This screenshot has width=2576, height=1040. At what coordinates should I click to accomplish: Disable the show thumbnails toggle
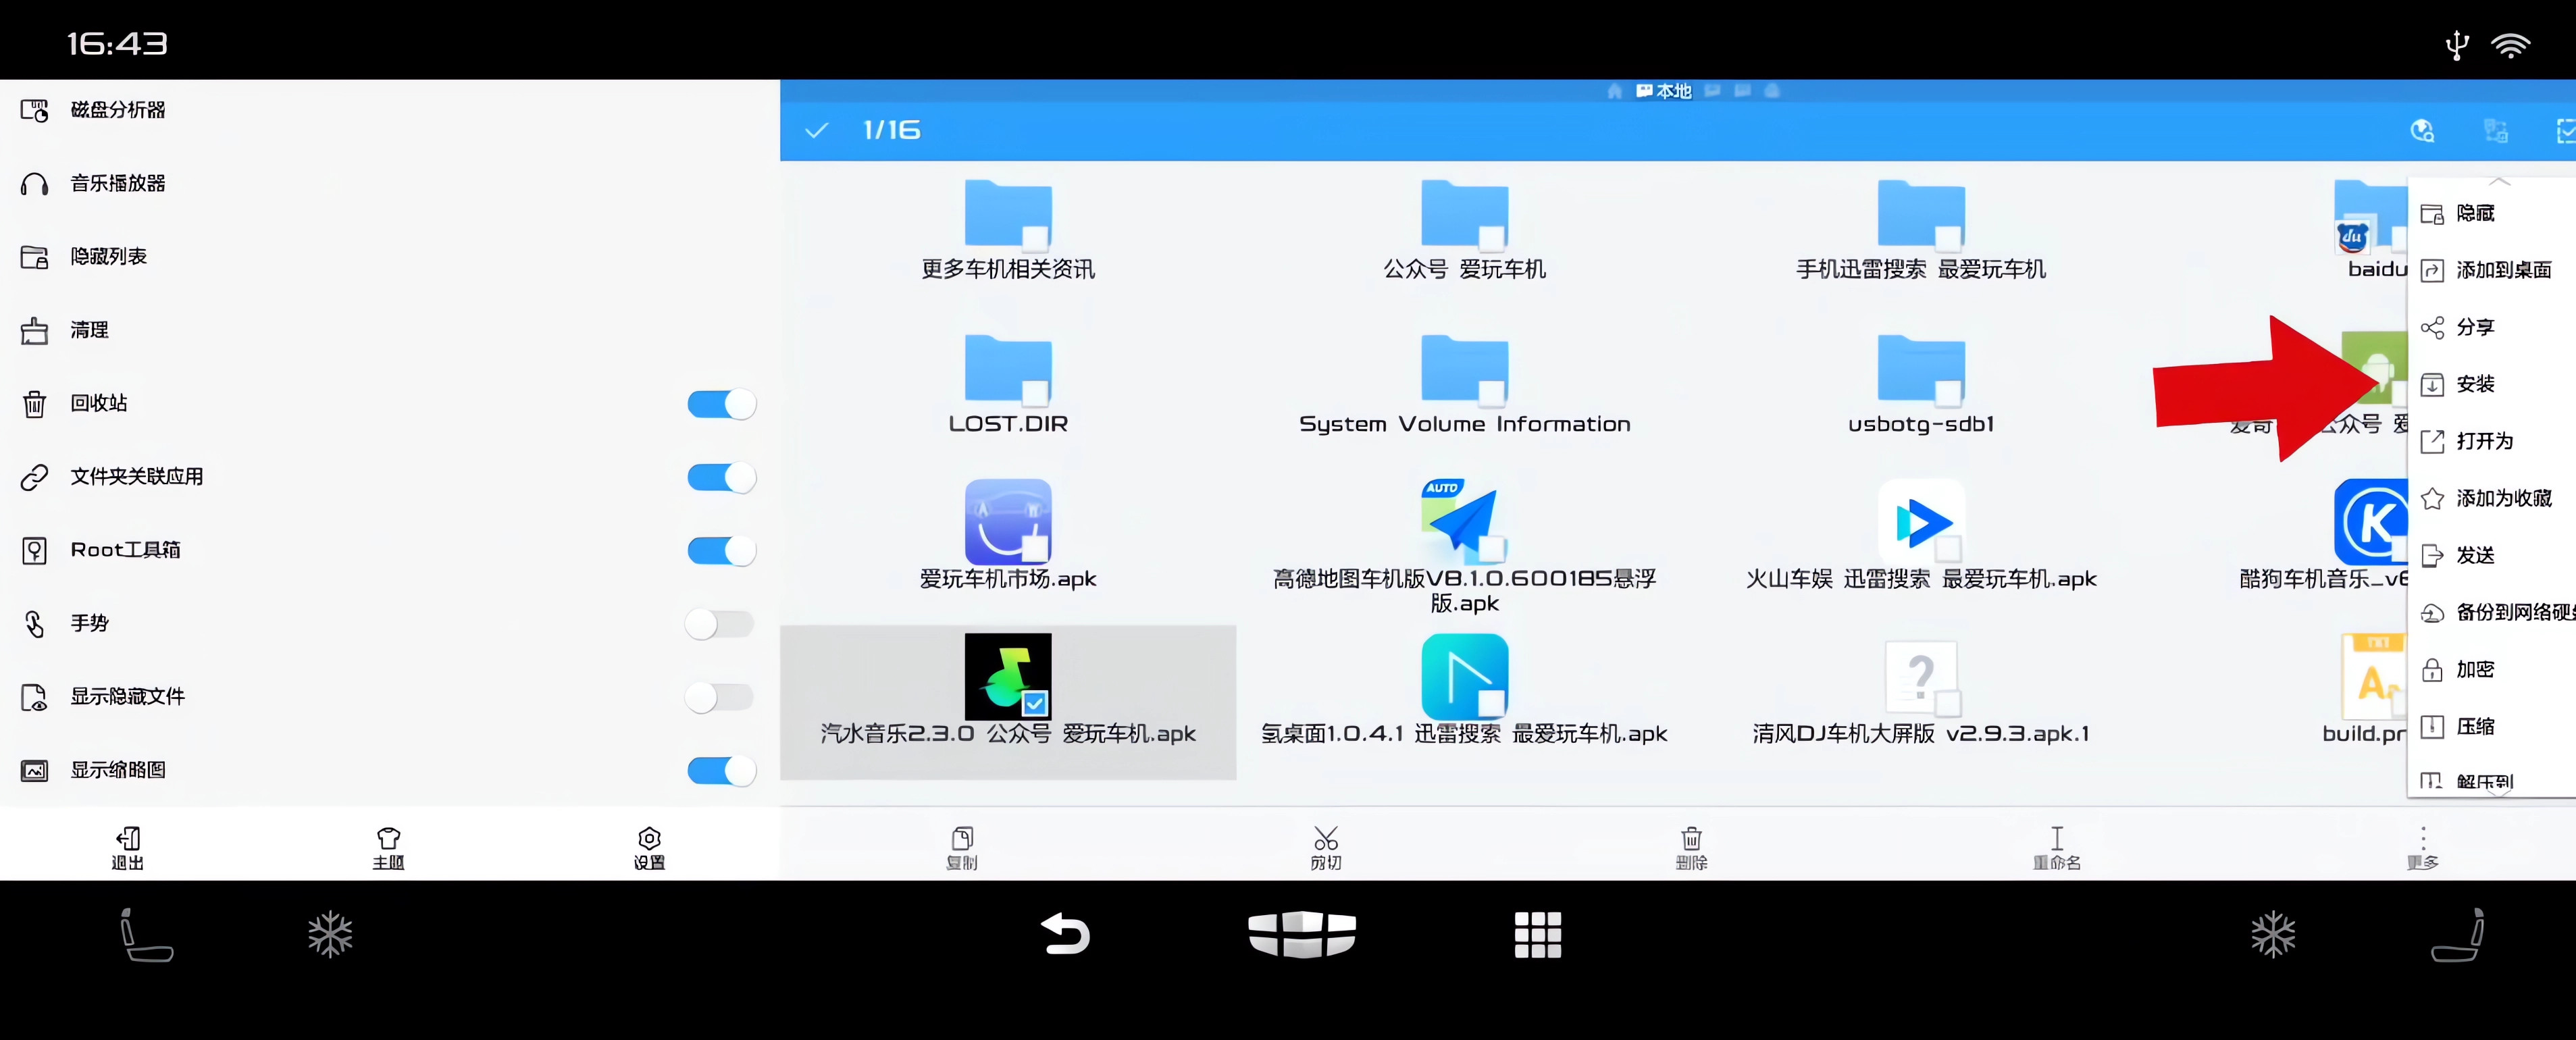(x=722, y=770)
